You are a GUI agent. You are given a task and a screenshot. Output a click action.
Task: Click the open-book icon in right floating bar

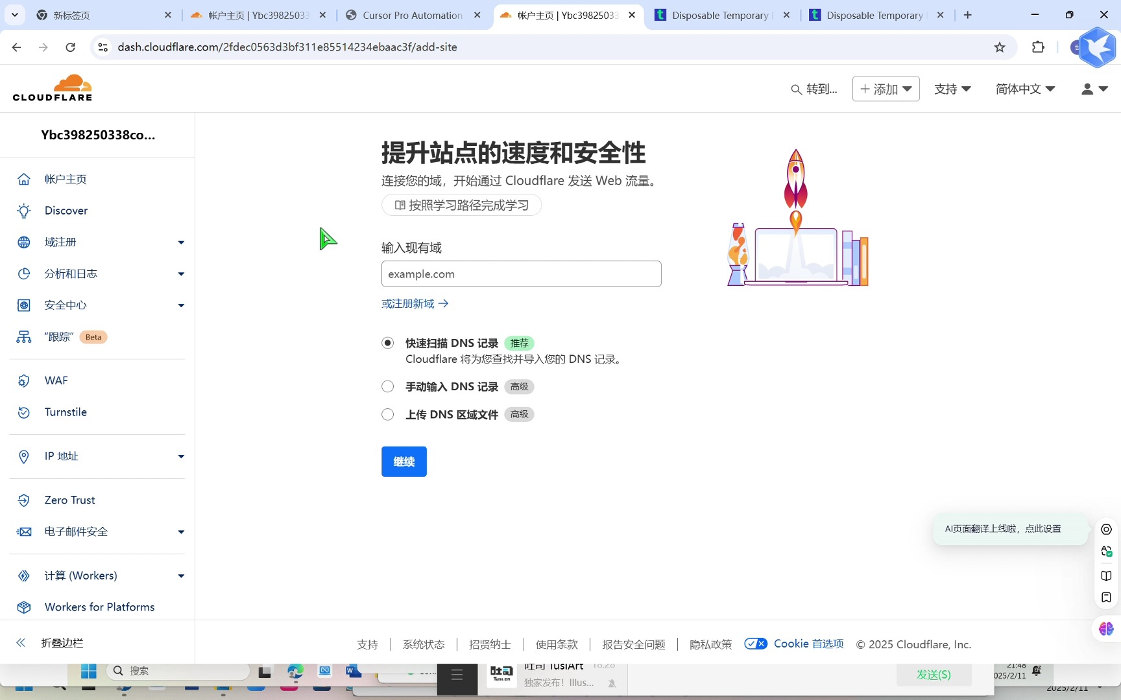(x=1107, y=576)
